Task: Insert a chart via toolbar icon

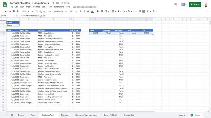Action: pyautogui.click(x=144, y=12)
